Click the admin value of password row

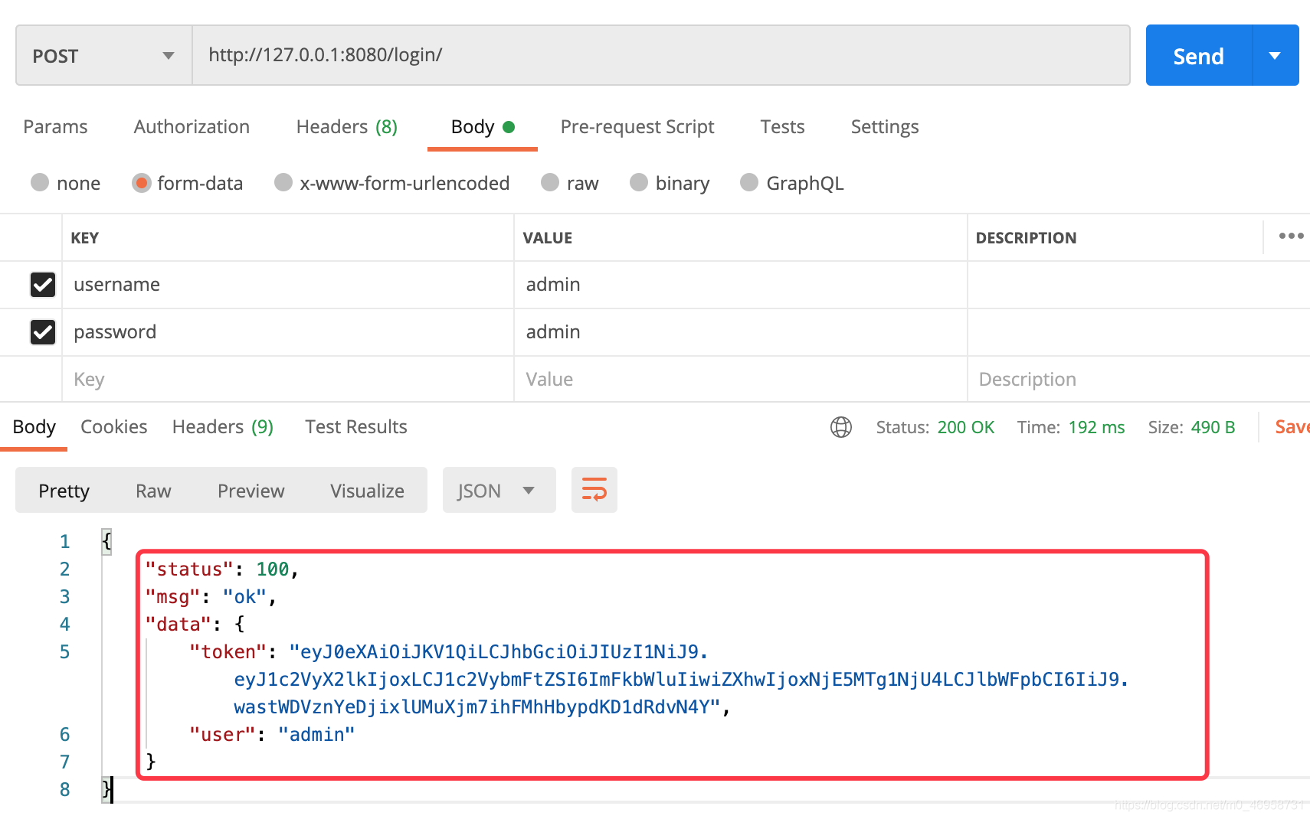tap(740, 332)
